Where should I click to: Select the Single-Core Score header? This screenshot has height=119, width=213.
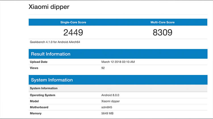click(73, 22)
